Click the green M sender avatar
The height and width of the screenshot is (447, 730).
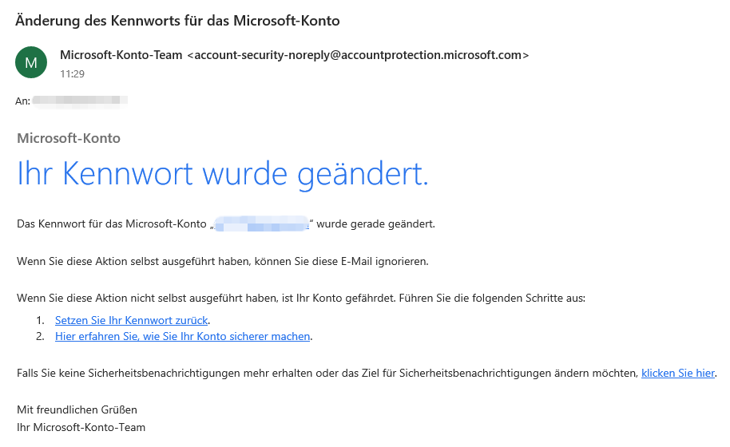coord(31,62)
